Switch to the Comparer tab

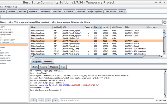pyautogui.click(x=69, y=11)
